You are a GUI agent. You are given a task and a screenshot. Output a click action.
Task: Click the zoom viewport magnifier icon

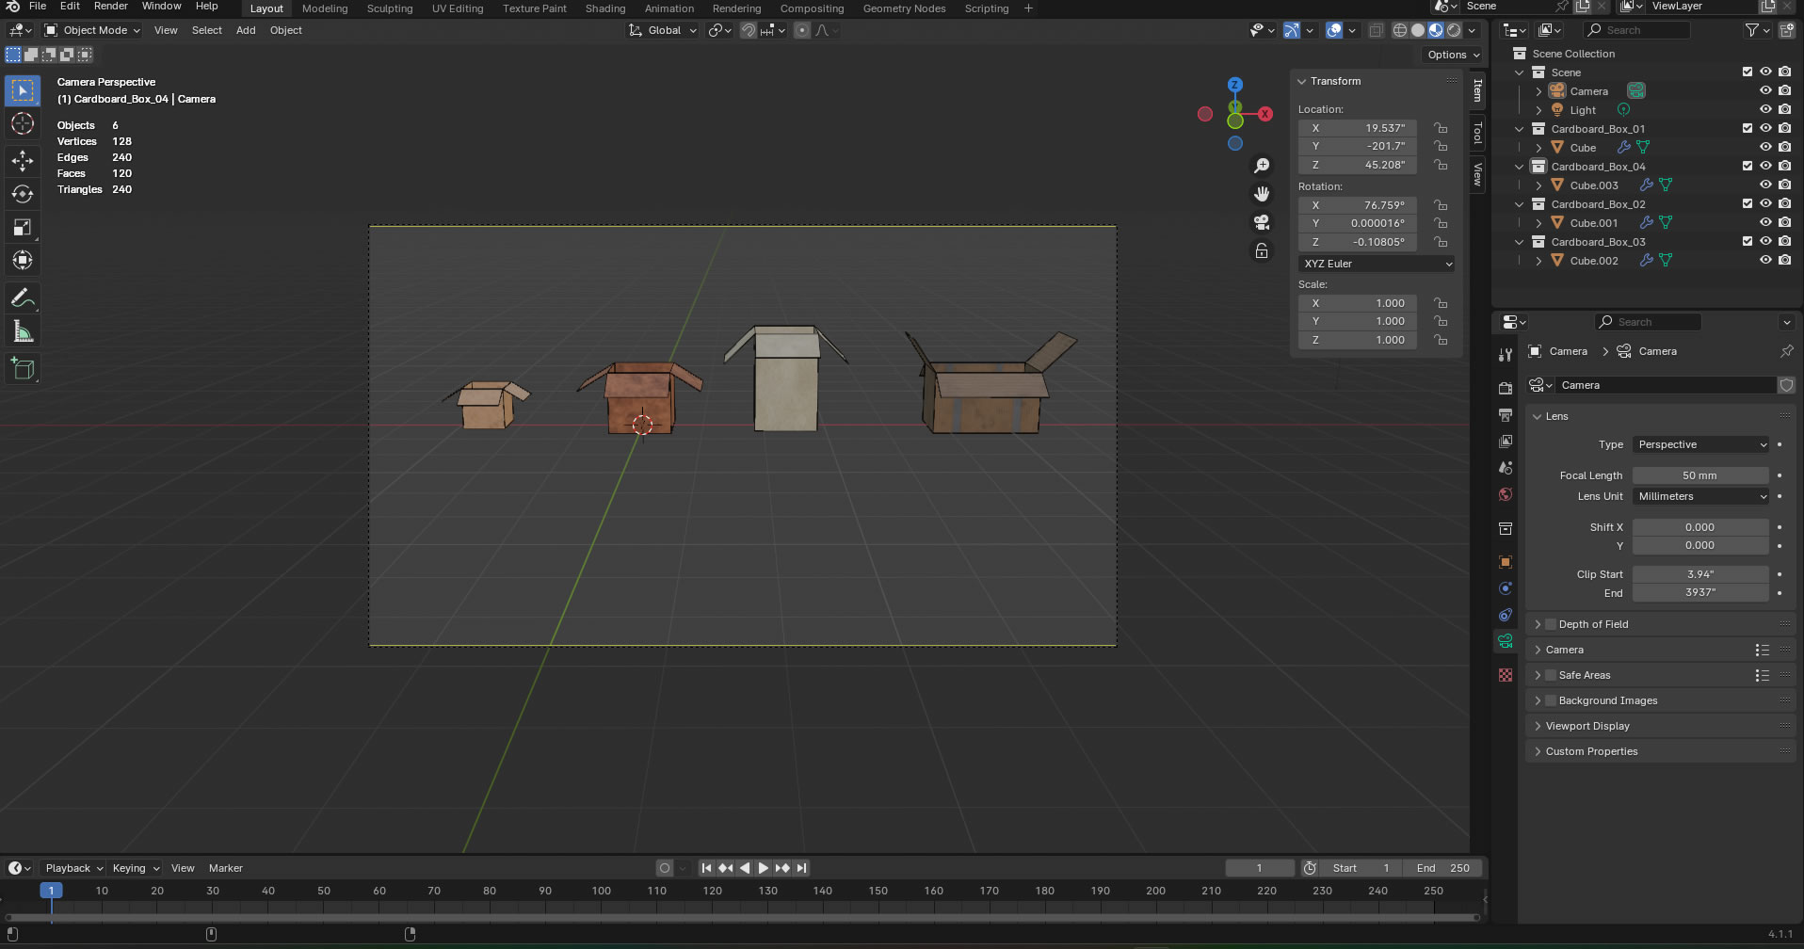[x=1262, y=166]
